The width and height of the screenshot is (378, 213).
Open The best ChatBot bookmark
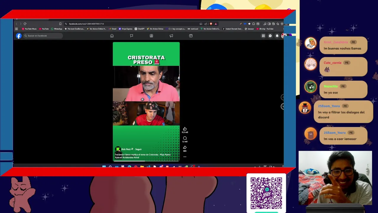point(74,29)
